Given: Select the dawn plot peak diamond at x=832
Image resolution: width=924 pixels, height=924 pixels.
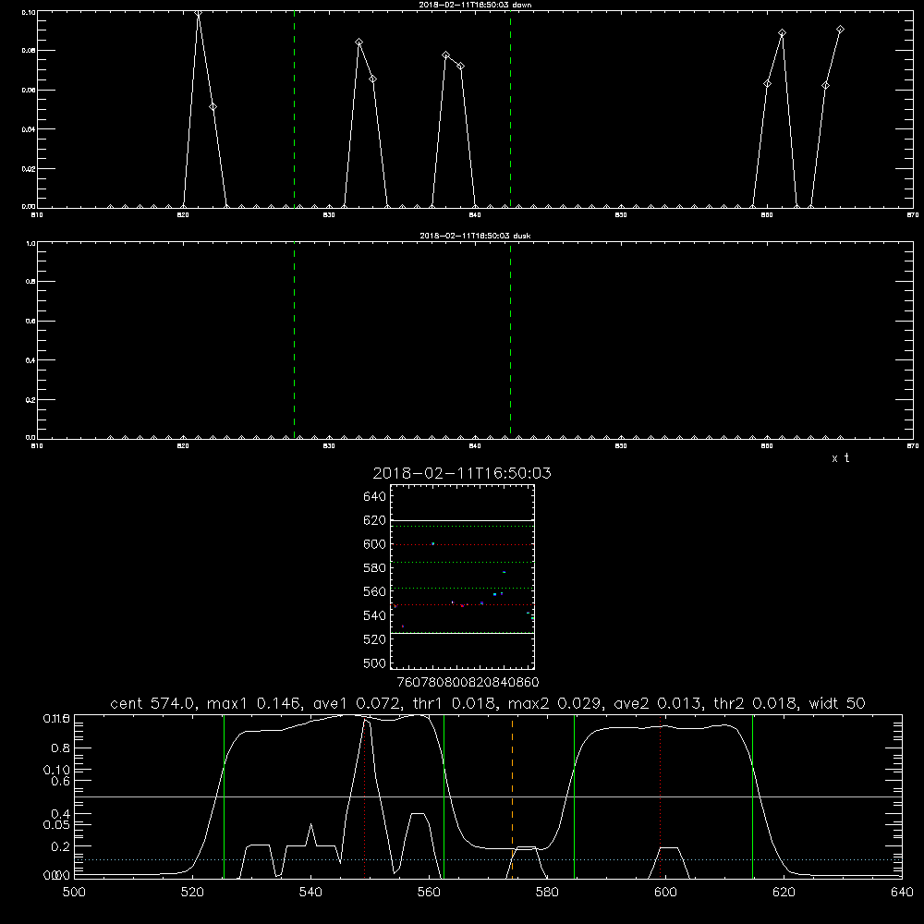Looking at the screenshot, I should click(359, 42).
